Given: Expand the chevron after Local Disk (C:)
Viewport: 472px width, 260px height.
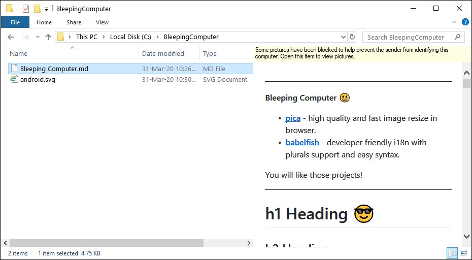Looking at the screenshot, I should point(157,37).
